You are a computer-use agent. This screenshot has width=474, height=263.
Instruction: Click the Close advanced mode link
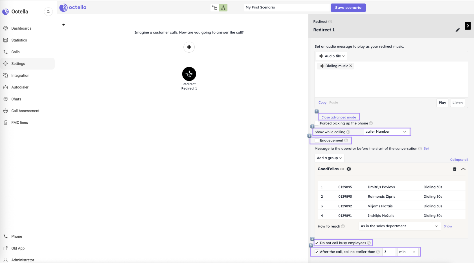point(339,117)
